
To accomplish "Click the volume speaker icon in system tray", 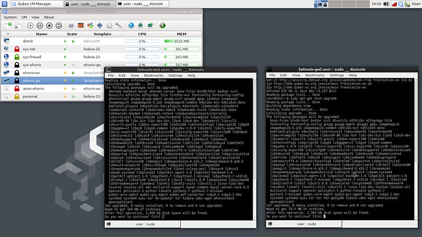I will pyautogui.click(x=386, y=4).
